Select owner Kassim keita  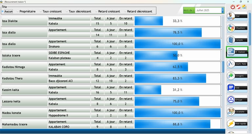click(25, 90)
